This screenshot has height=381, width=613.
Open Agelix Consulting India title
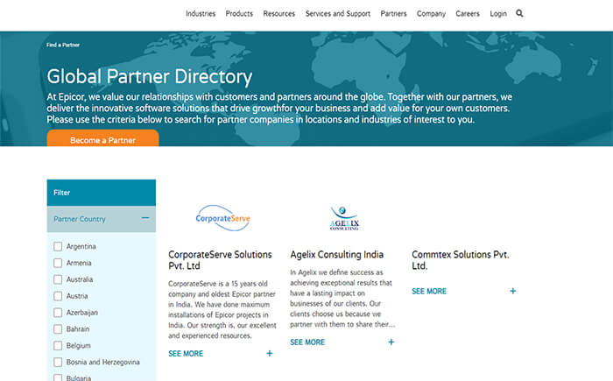[336, 255]
